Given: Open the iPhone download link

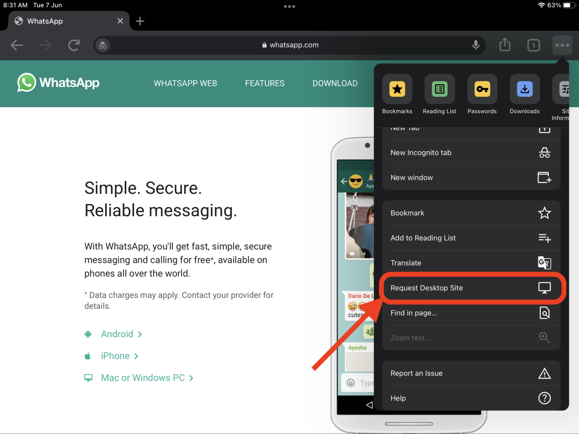Looking at the screenshot, I should pyautogui.click(x=119, y=356).
